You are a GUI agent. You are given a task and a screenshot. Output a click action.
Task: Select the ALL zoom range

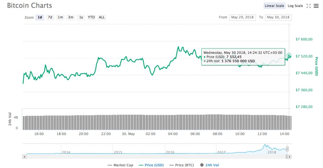[x=102, y=17]
